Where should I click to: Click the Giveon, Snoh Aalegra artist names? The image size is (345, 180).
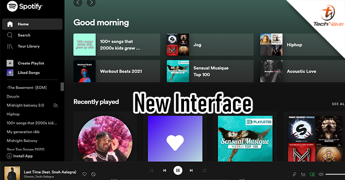[39, 176]
